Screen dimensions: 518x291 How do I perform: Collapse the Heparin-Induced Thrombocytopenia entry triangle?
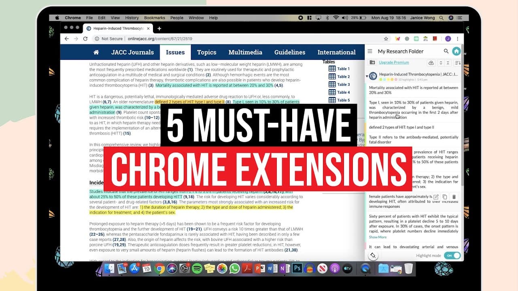pyautogui.click(x=367, y=76)
